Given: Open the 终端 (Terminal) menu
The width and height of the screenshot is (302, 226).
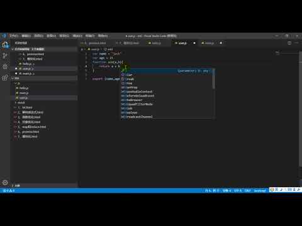Looking at the screenshot, I should tap(90, 36).
